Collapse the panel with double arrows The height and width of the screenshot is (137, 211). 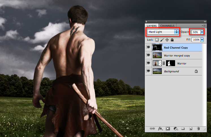pos(205,21)
